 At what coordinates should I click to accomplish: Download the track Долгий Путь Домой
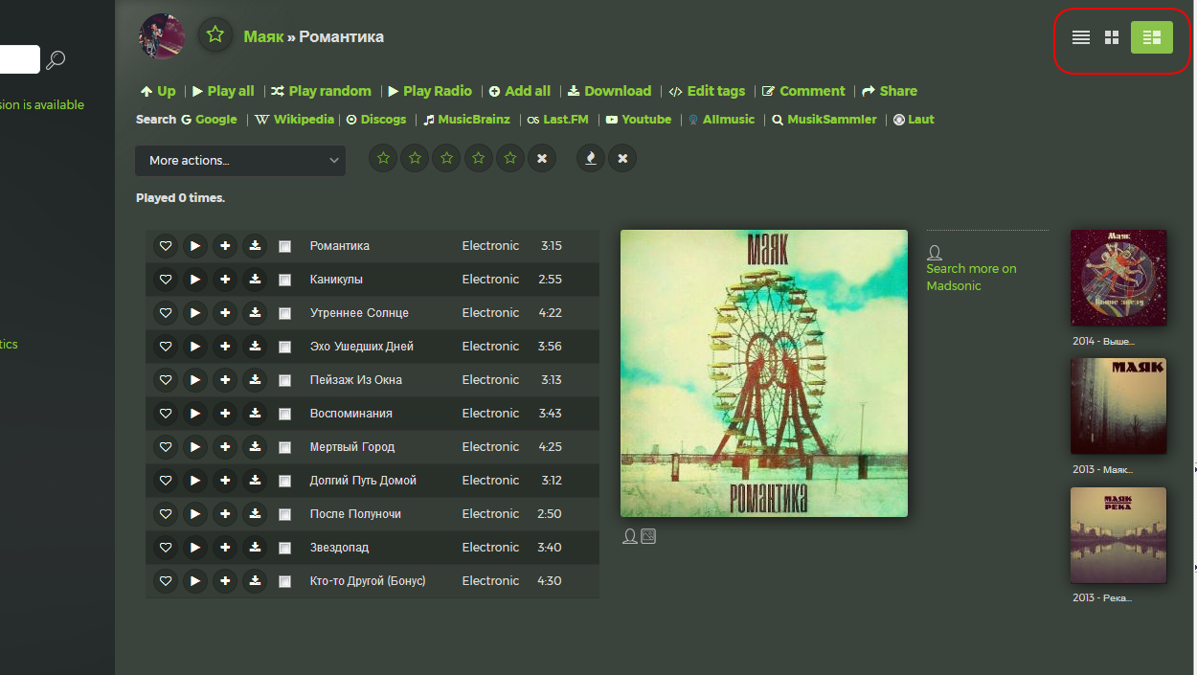point(255,481)
